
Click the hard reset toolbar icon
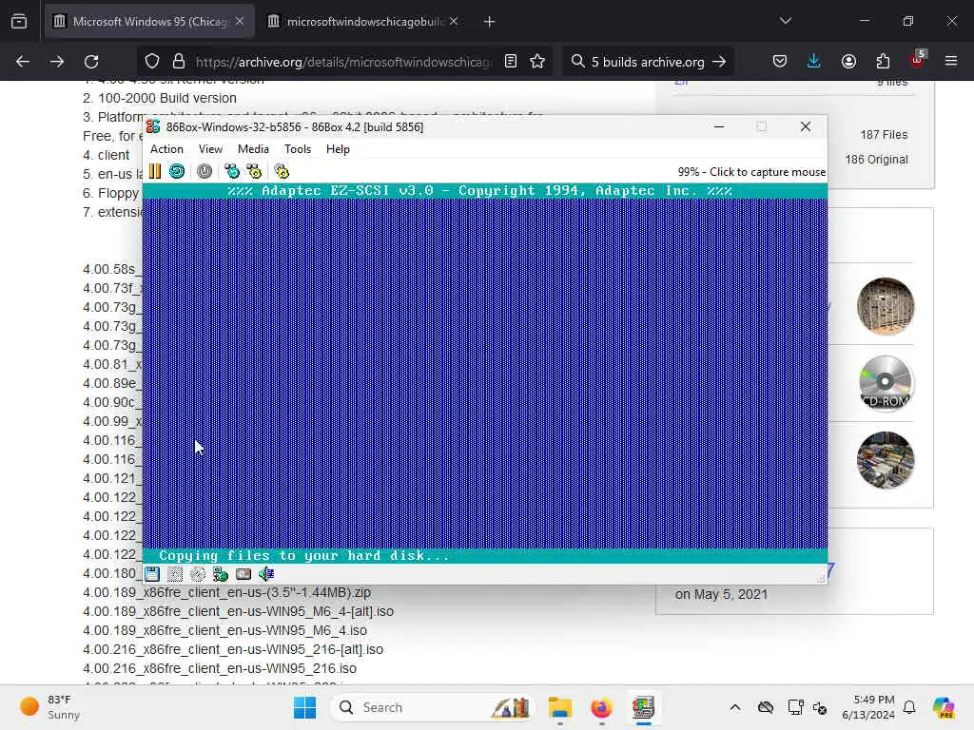(177, 171)
